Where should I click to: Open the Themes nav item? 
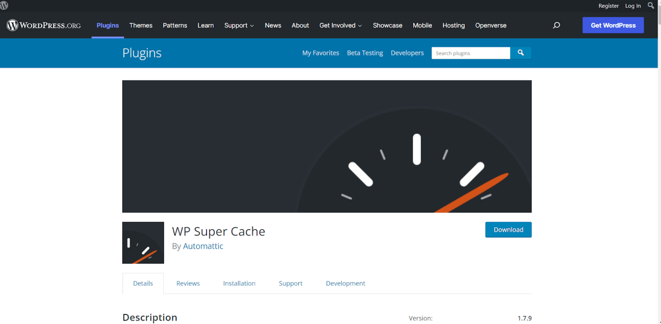(x=141, y=25)
